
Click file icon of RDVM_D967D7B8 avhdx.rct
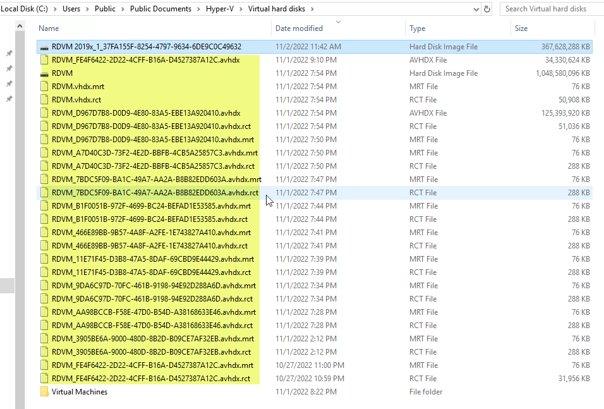point(44,126)
